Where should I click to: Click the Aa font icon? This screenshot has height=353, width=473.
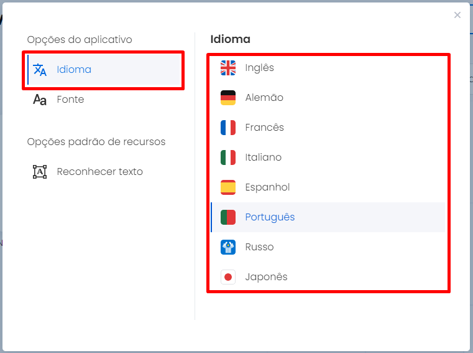point(40,100)
